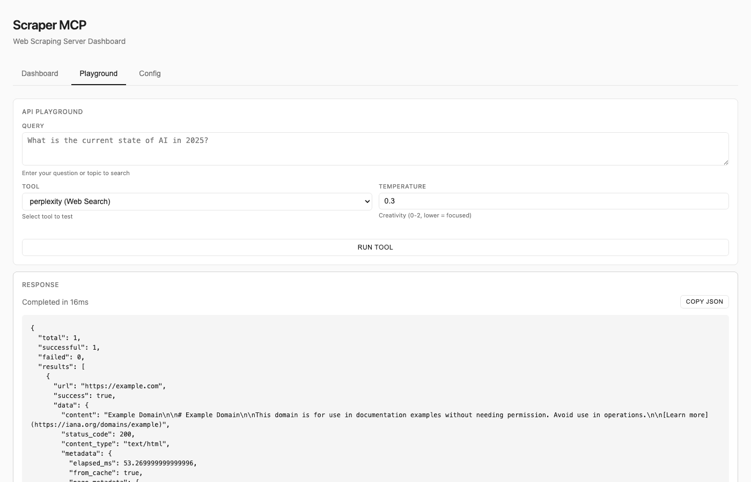The width and height of the screenshot is (751, 482).
Task: Click the Temperature field label
Action: 402,186
